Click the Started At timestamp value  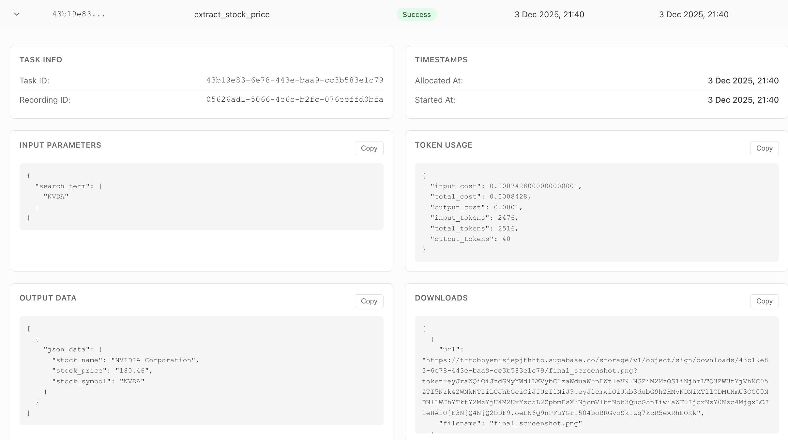click(743, 100)
